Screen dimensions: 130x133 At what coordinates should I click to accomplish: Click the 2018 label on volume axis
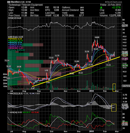click(x=92, y=91)
